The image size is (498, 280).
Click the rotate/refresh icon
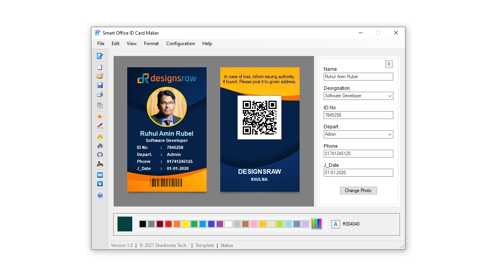point(100,155)
